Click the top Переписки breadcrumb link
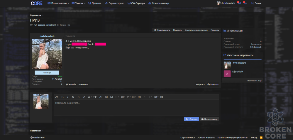Screen dimensions: 293x140 (x=35, y=15)
